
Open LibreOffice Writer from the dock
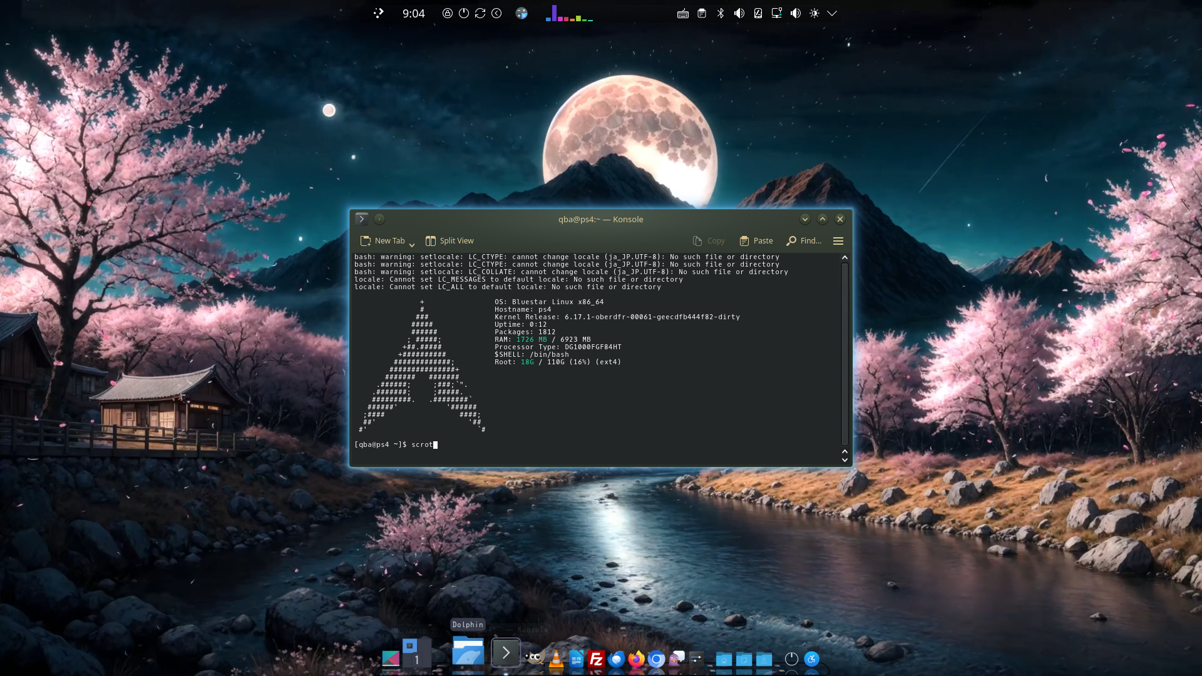(576, 659)
